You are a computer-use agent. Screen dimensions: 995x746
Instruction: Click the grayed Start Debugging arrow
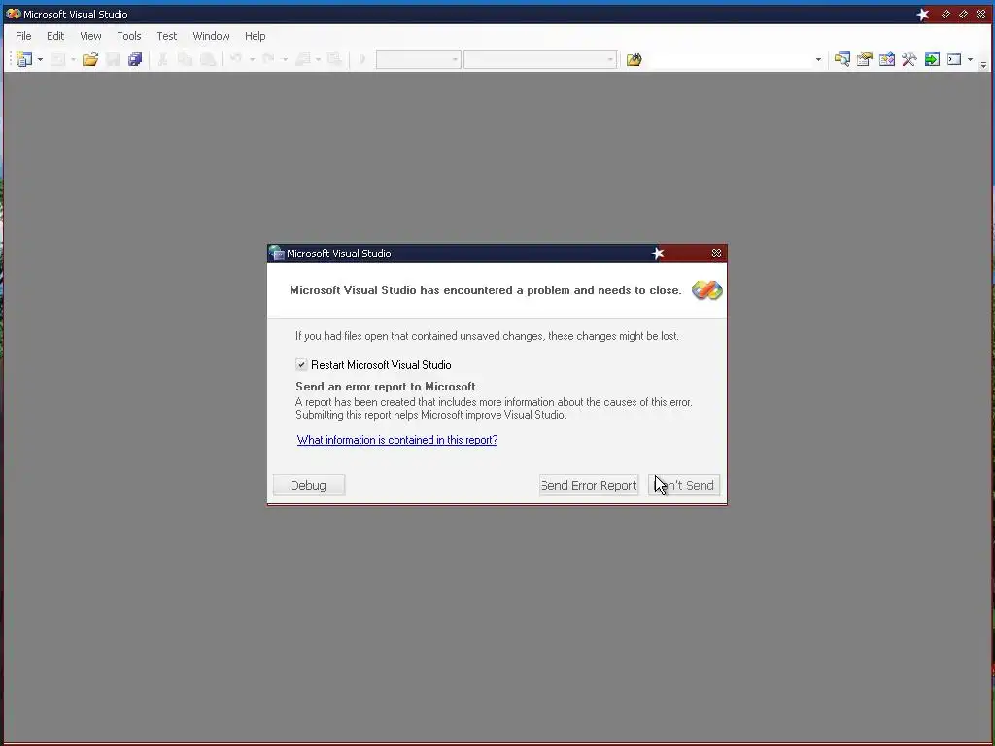point(362,59)
